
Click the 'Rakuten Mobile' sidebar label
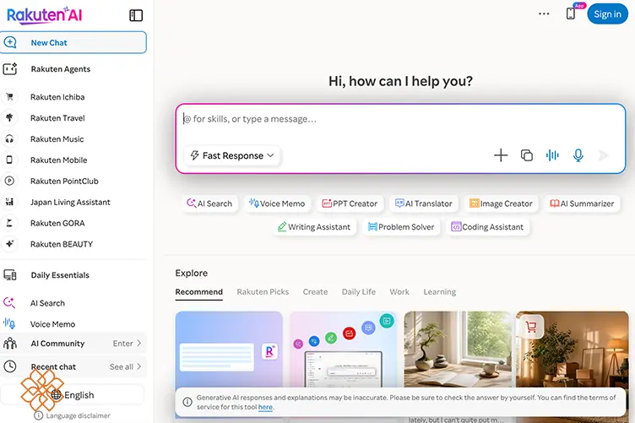click(59, 160)
